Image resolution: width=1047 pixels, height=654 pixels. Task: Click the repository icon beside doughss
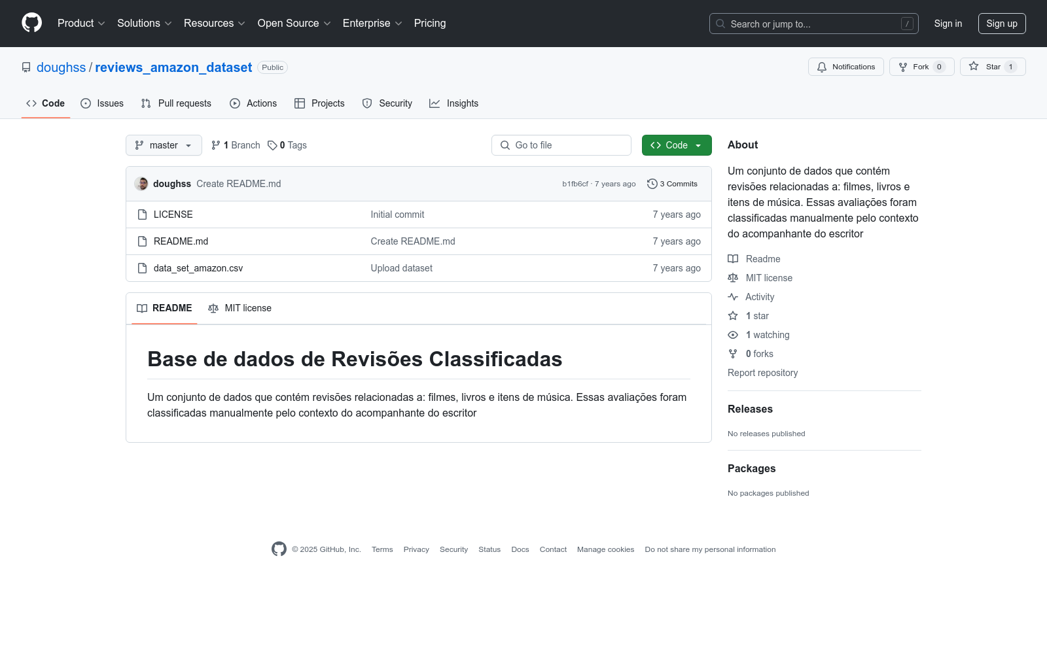[x=26, y=67]
